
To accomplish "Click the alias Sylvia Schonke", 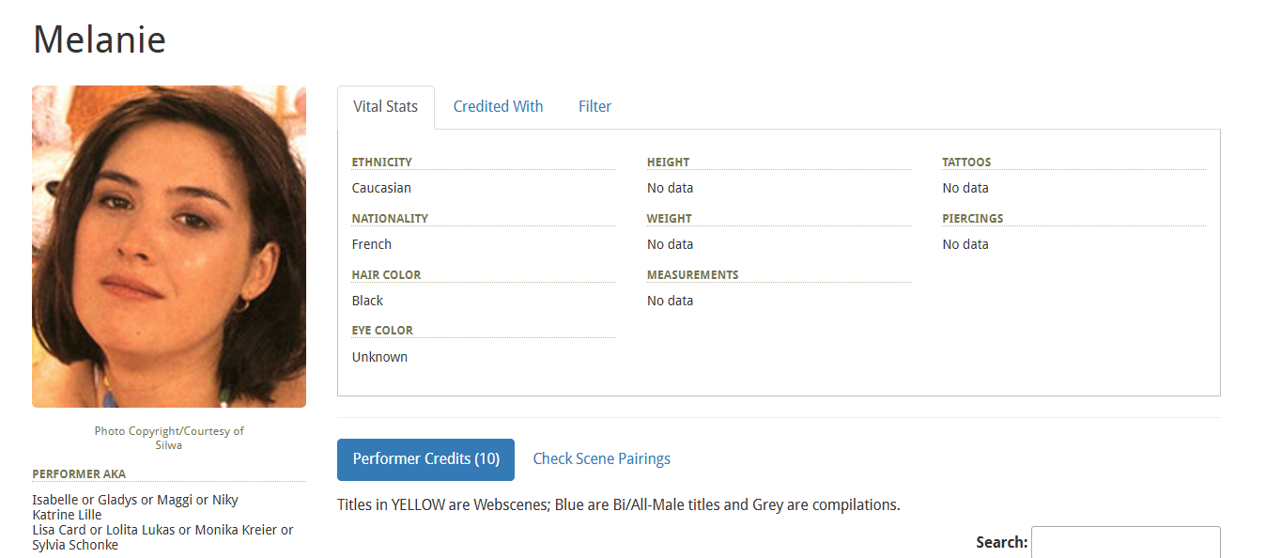I will tap(75, 544).
